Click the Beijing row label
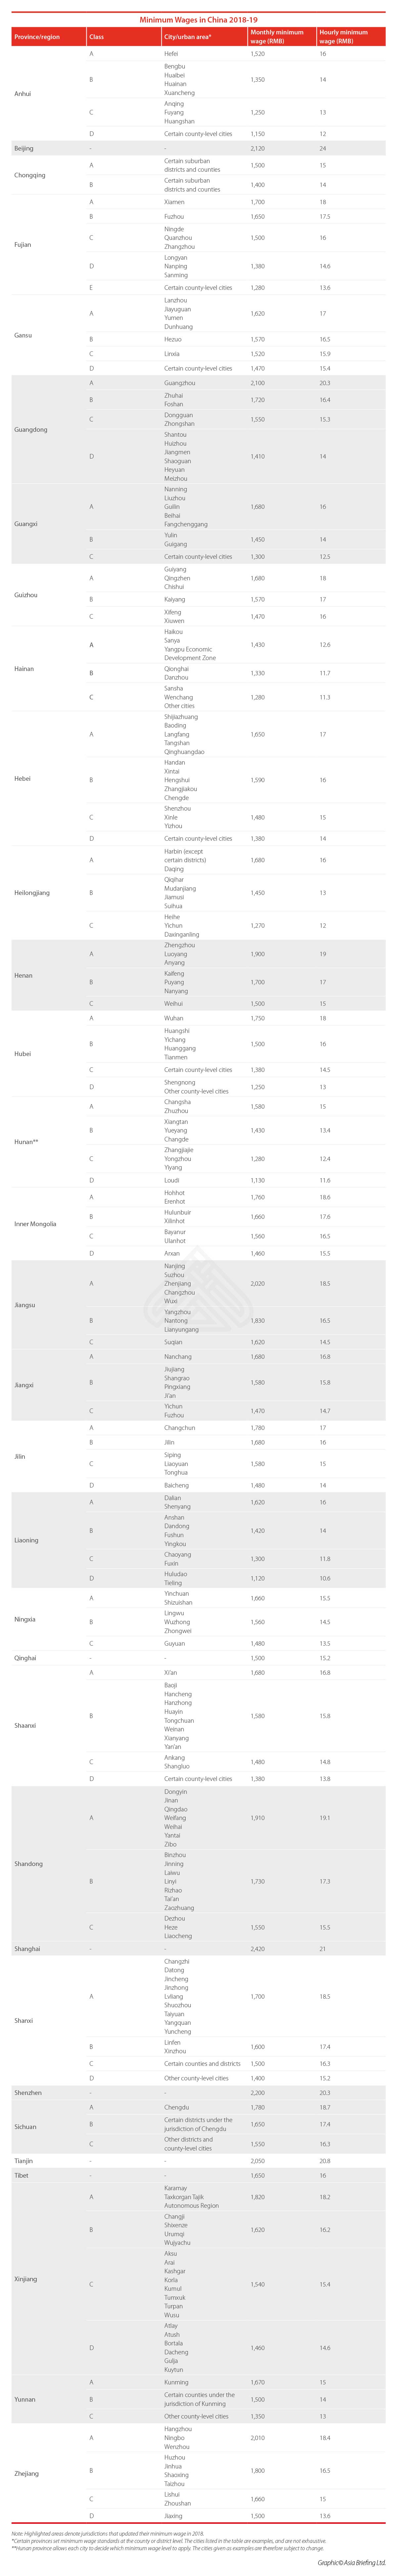Viewport: 397px width, 2576px height. 24,148
